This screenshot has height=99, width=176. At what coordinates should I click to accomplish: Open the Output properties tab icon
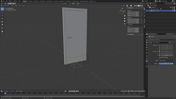[x=147, y=43]
